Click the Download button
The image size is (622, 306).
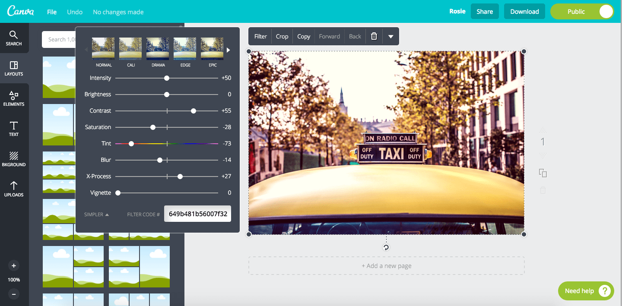[x=524, y=11]
